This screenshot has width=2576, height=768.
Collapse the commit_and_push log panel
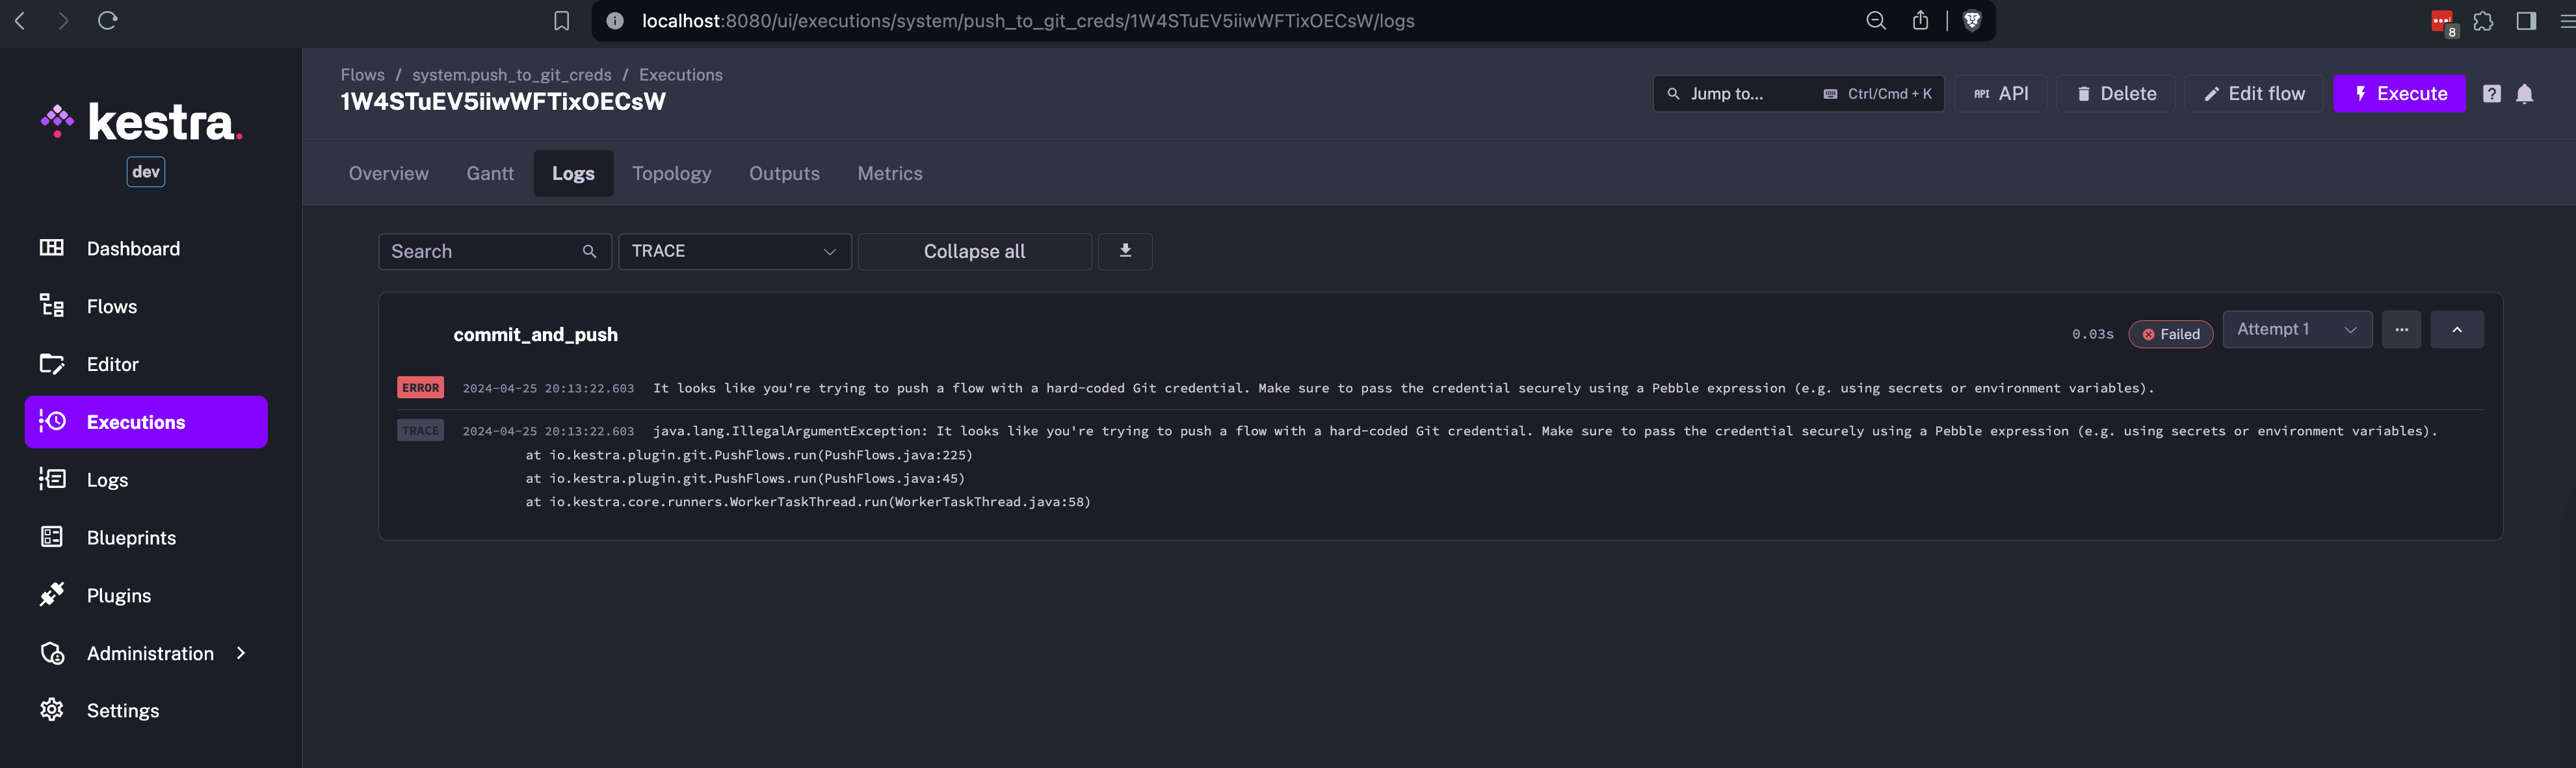(2457, 329)
